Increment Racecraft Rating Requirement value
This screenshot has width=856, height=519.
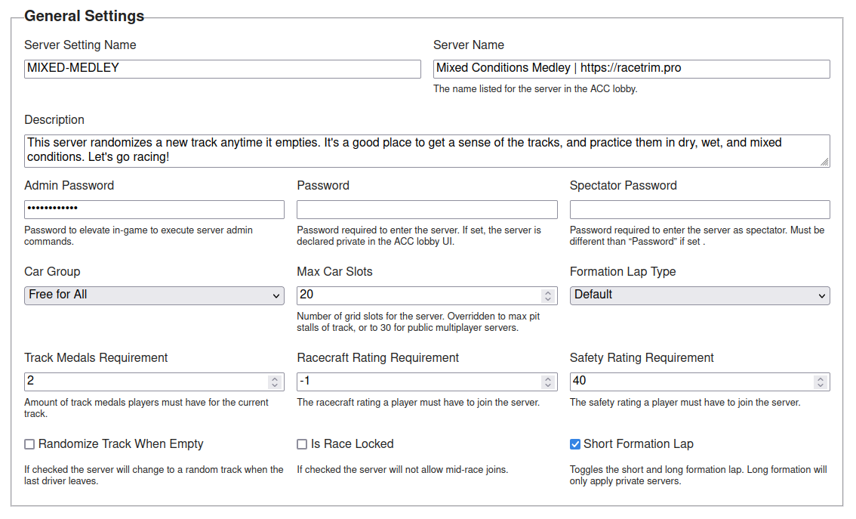(x=550, y=378)
